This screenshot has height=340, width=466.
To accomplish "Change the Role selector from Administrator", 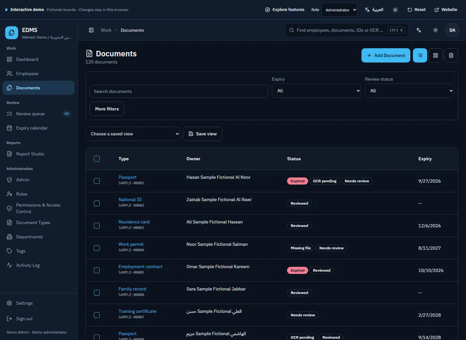I will tap(339, 10).
